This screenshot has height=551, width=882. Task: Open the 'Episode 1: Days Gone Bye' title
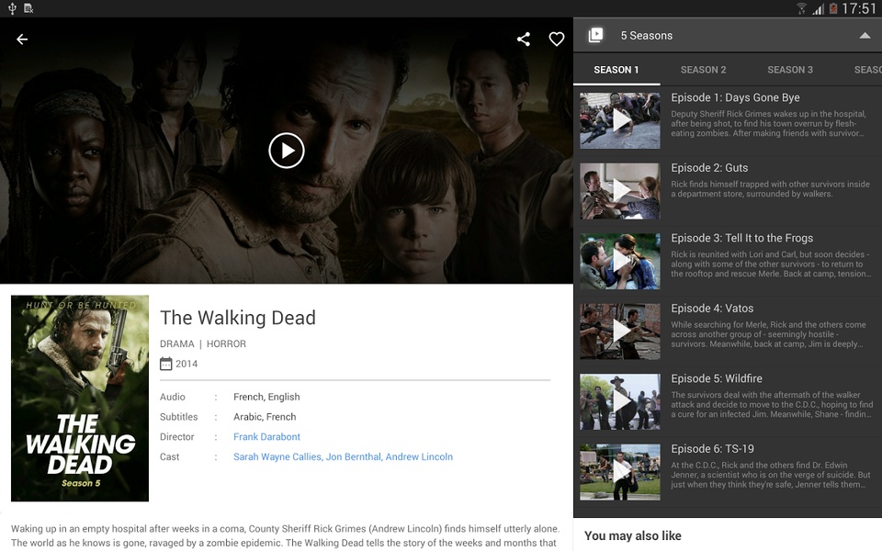(735, 98)
